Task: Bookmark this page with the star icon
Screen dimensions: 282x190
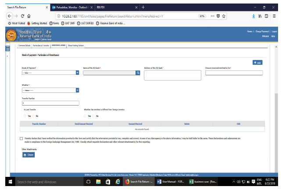Action: pos(224,16)
